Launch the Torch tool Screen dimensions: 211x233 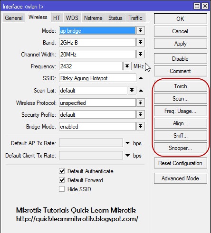pyautogui.click(x=181, y=86)
